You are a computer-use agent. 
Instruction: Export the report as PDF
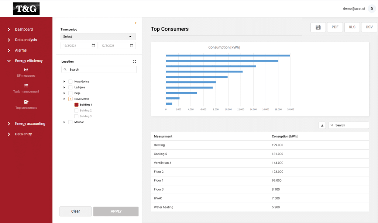335,27
